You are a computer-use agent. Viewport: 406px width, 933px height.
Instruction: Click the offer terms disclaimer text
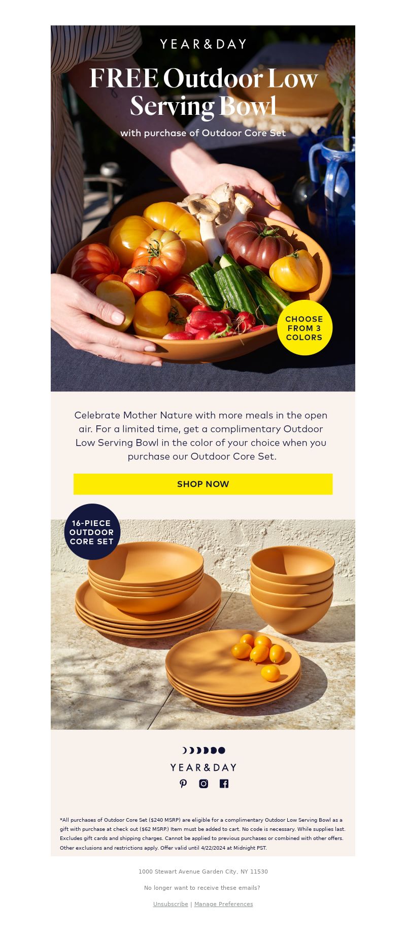[203, 833]
